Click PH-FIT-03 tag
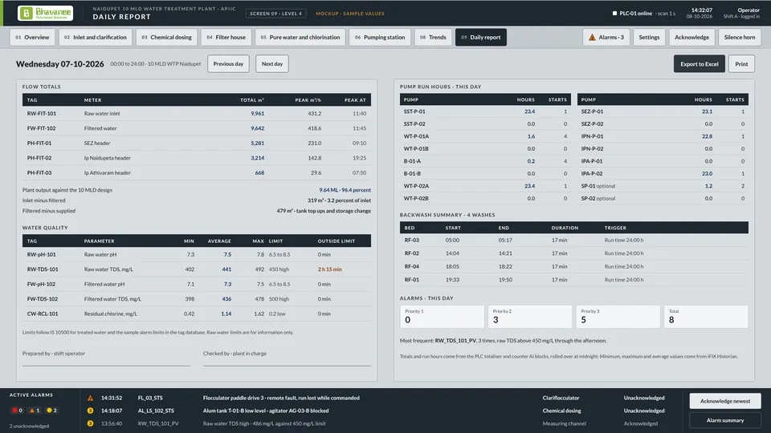Image resolution: width=771 pixels, height=433 pixels. click(39, 173)
